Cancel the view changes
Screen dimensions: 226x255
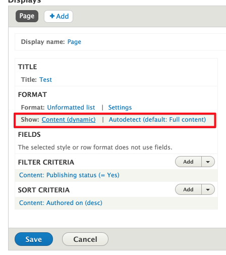[85, 239]
